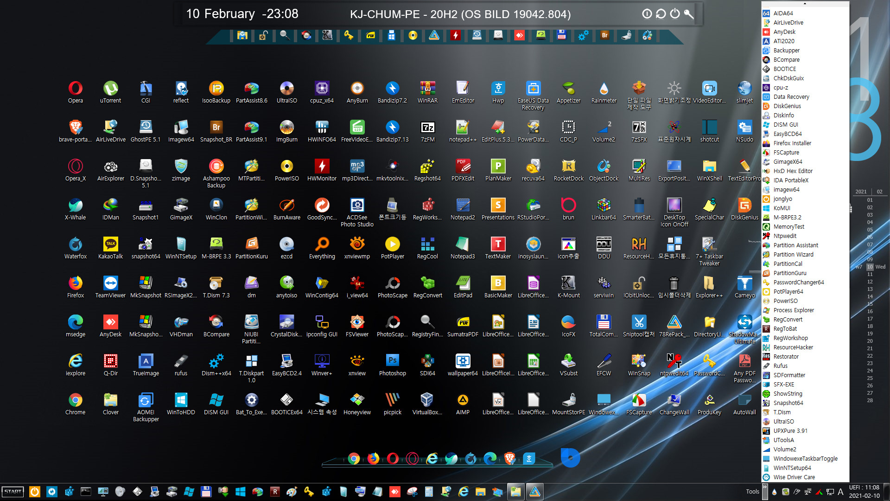The image size is (890, 501).
Task: Click the START button on the taskbar
Action: [x=13, y=492]
